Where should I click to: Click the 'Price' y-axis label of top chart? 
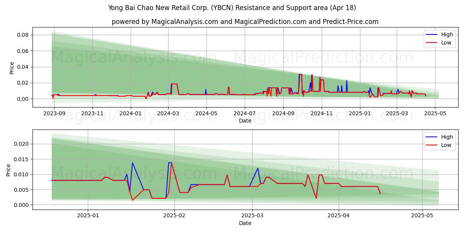[x=12, y=67]
